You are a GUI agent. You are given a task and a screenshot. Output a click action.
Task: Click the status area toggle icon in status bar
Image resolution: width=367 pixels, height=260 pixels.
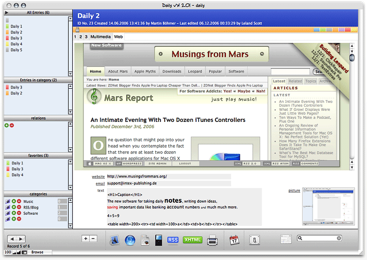coord(24,252)
